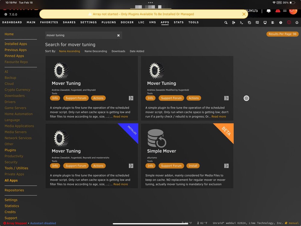Image resolution: width=301 pixels, height=226 pixels.
Task: Go to the sidebar Home link
Action: (x=9, y=34)
